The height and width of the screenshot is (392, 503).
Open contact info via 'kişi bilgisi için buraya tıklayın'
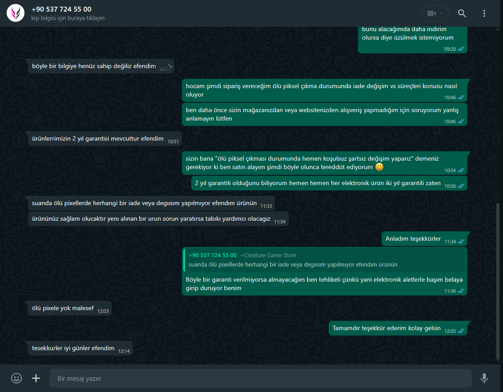click(68, 18)
